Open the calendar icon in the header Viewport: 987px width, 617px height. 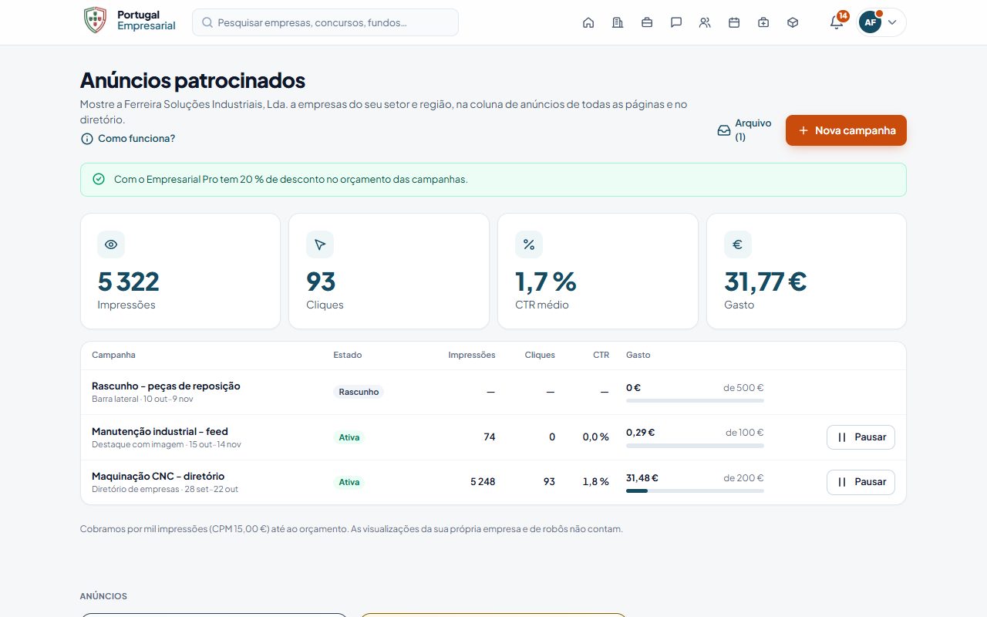click(734, 22)
